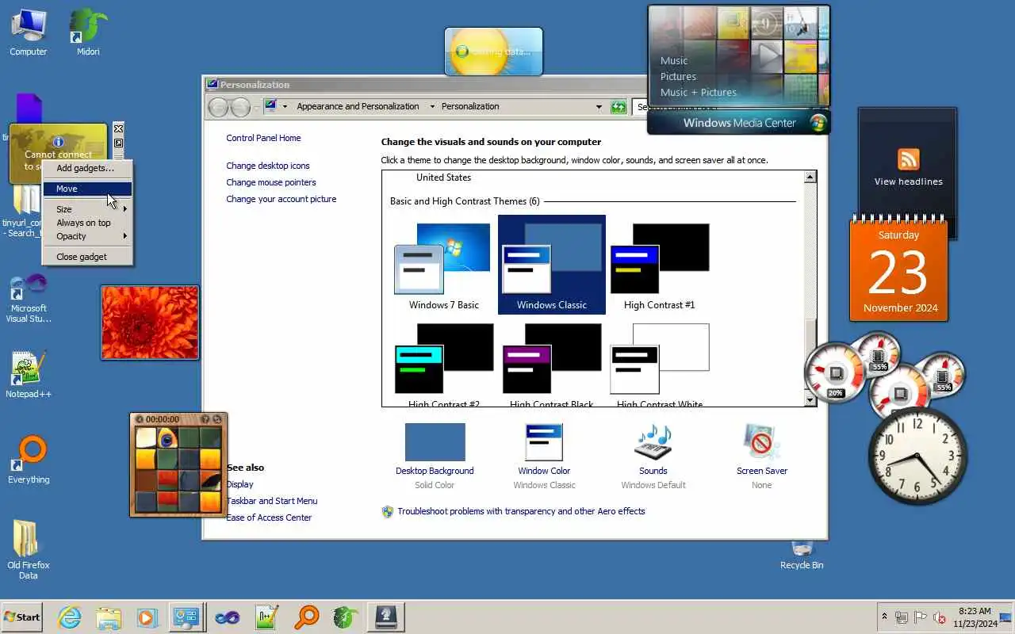Select Music + Pictures in Media Center

pos(698,92)
